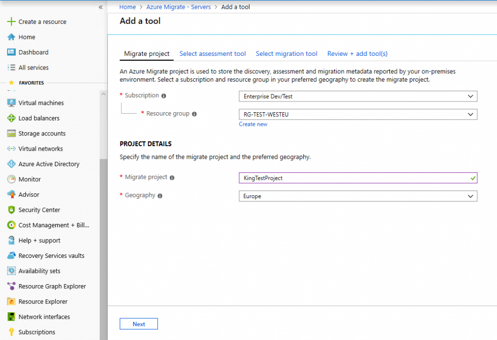497x340 pixels.
Task: Click Dashboard label in sidebar
Action: (33, 52)
